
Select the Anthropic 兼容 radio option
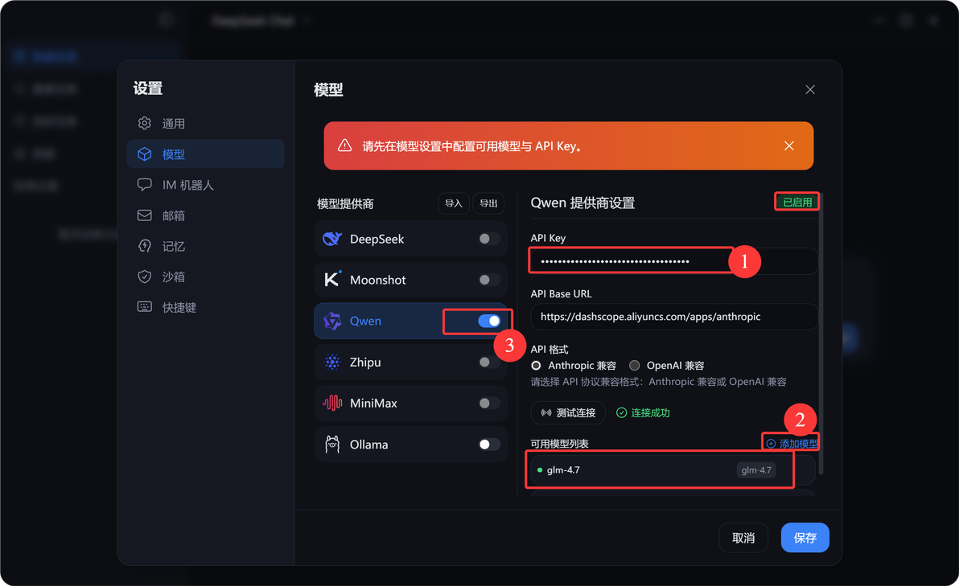pyautogui.click(x=537, y=366)
